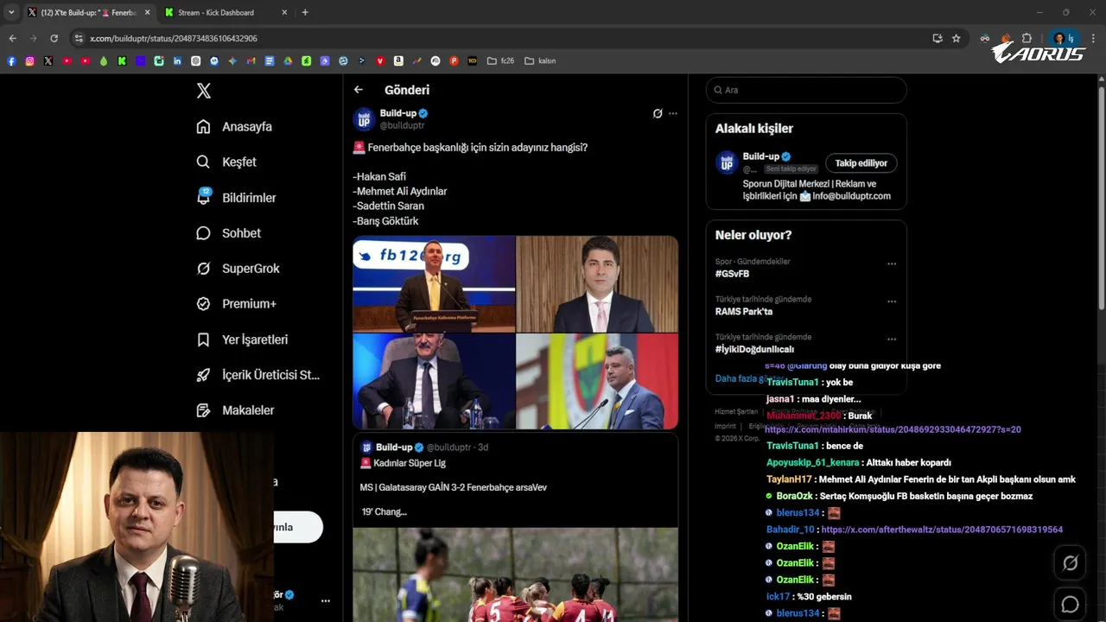The width and height of the screenshot is (1106, 622).
Task: Open the fb120 podium speaker photo
Action: point(434,284)
